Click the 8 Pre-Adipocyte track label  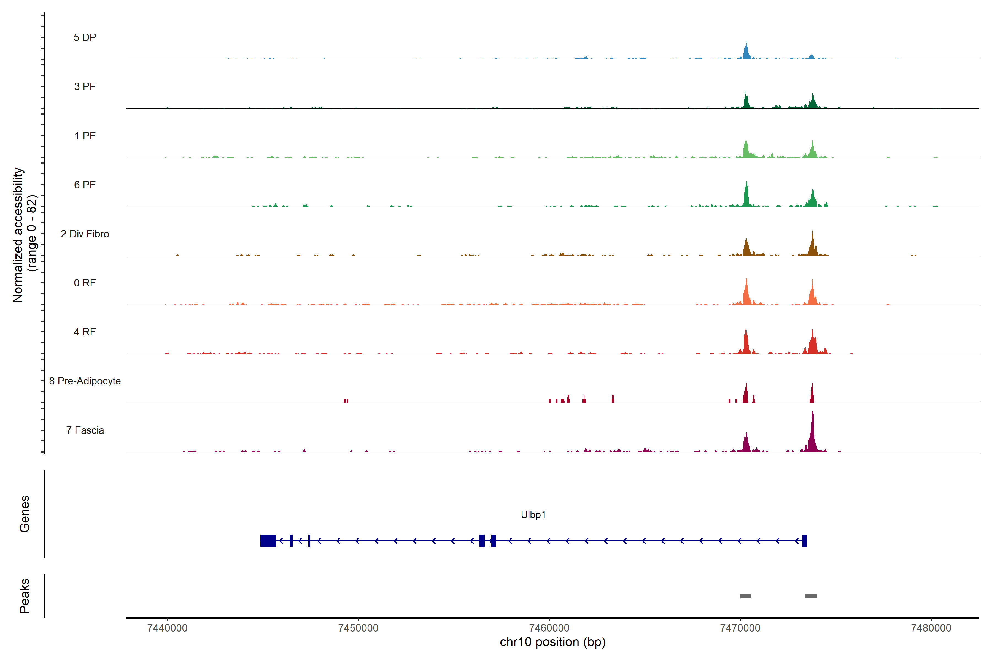[x=85, y=381]
